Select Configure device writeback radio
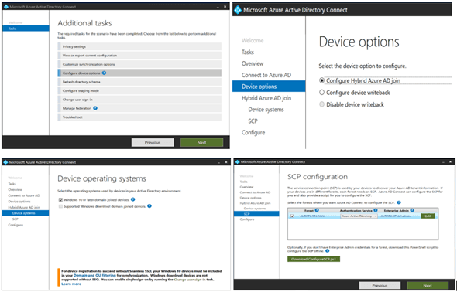The width and height of the screenshot is (457, 292). 321,93
